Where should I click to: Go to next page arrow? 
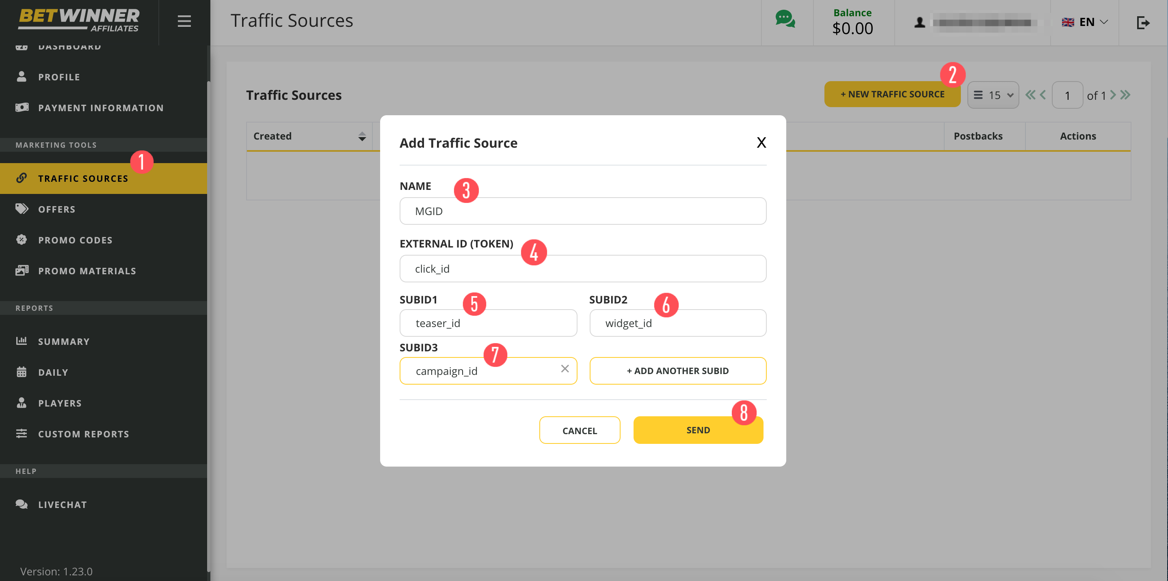click(x=1113, y=95)
